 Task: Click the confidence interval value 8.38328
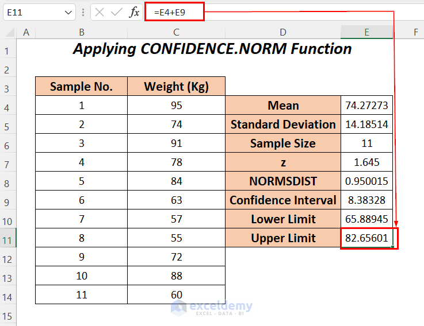pos(366,200)
